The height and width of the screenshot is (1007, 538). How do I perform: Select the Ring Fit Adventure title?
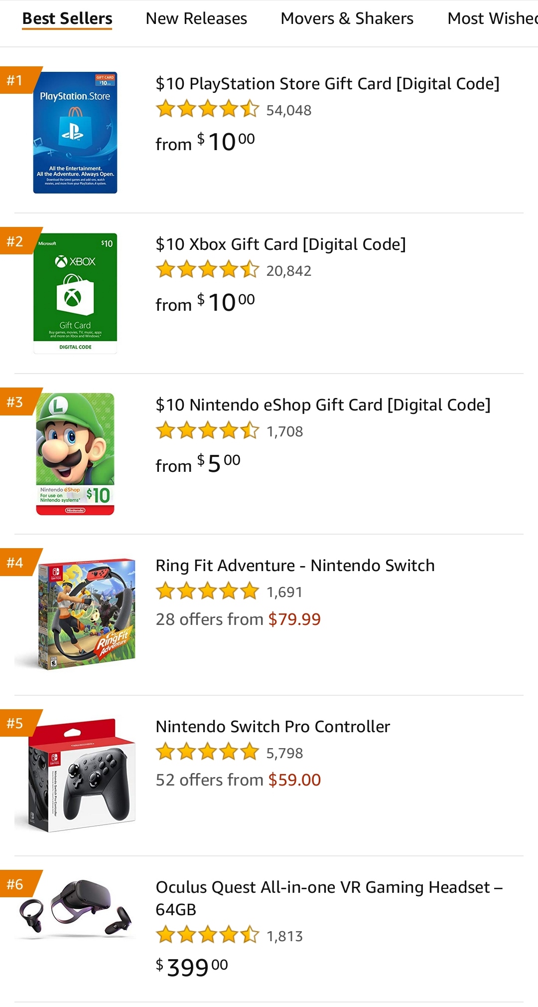pyautogui.click(x=295, y=565)
